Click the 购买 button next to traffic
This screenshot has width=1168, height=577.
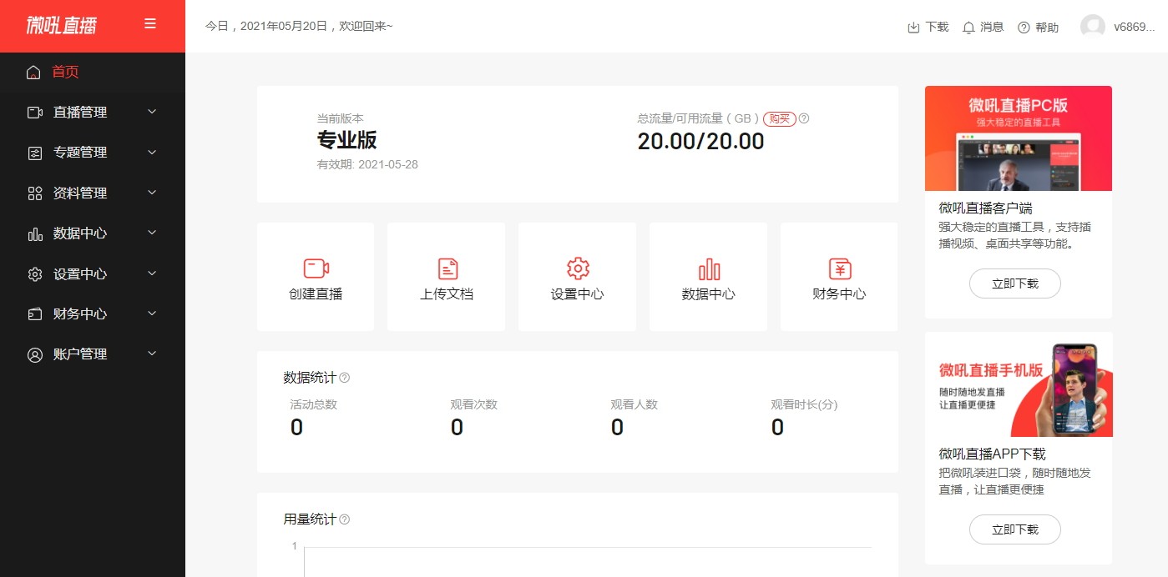click(x=780, y=118)
